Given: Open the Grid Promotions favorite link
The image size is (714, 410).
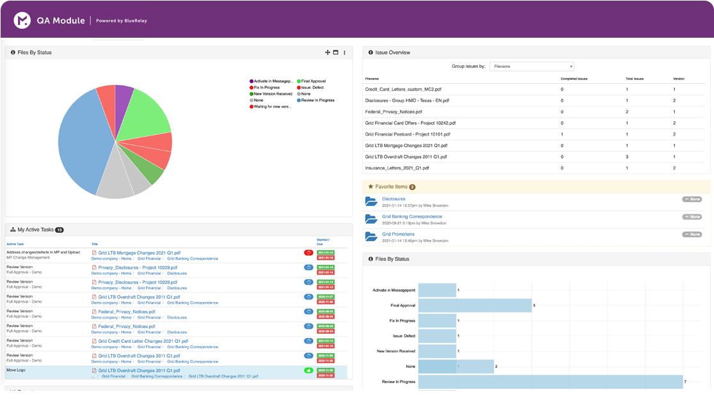Looking at the screenshot, I should pos(398,234).
